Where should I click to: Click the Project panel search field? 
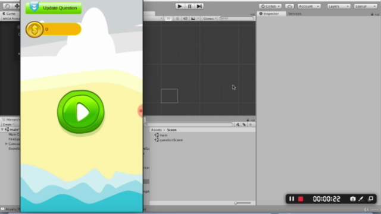point(189,124)
